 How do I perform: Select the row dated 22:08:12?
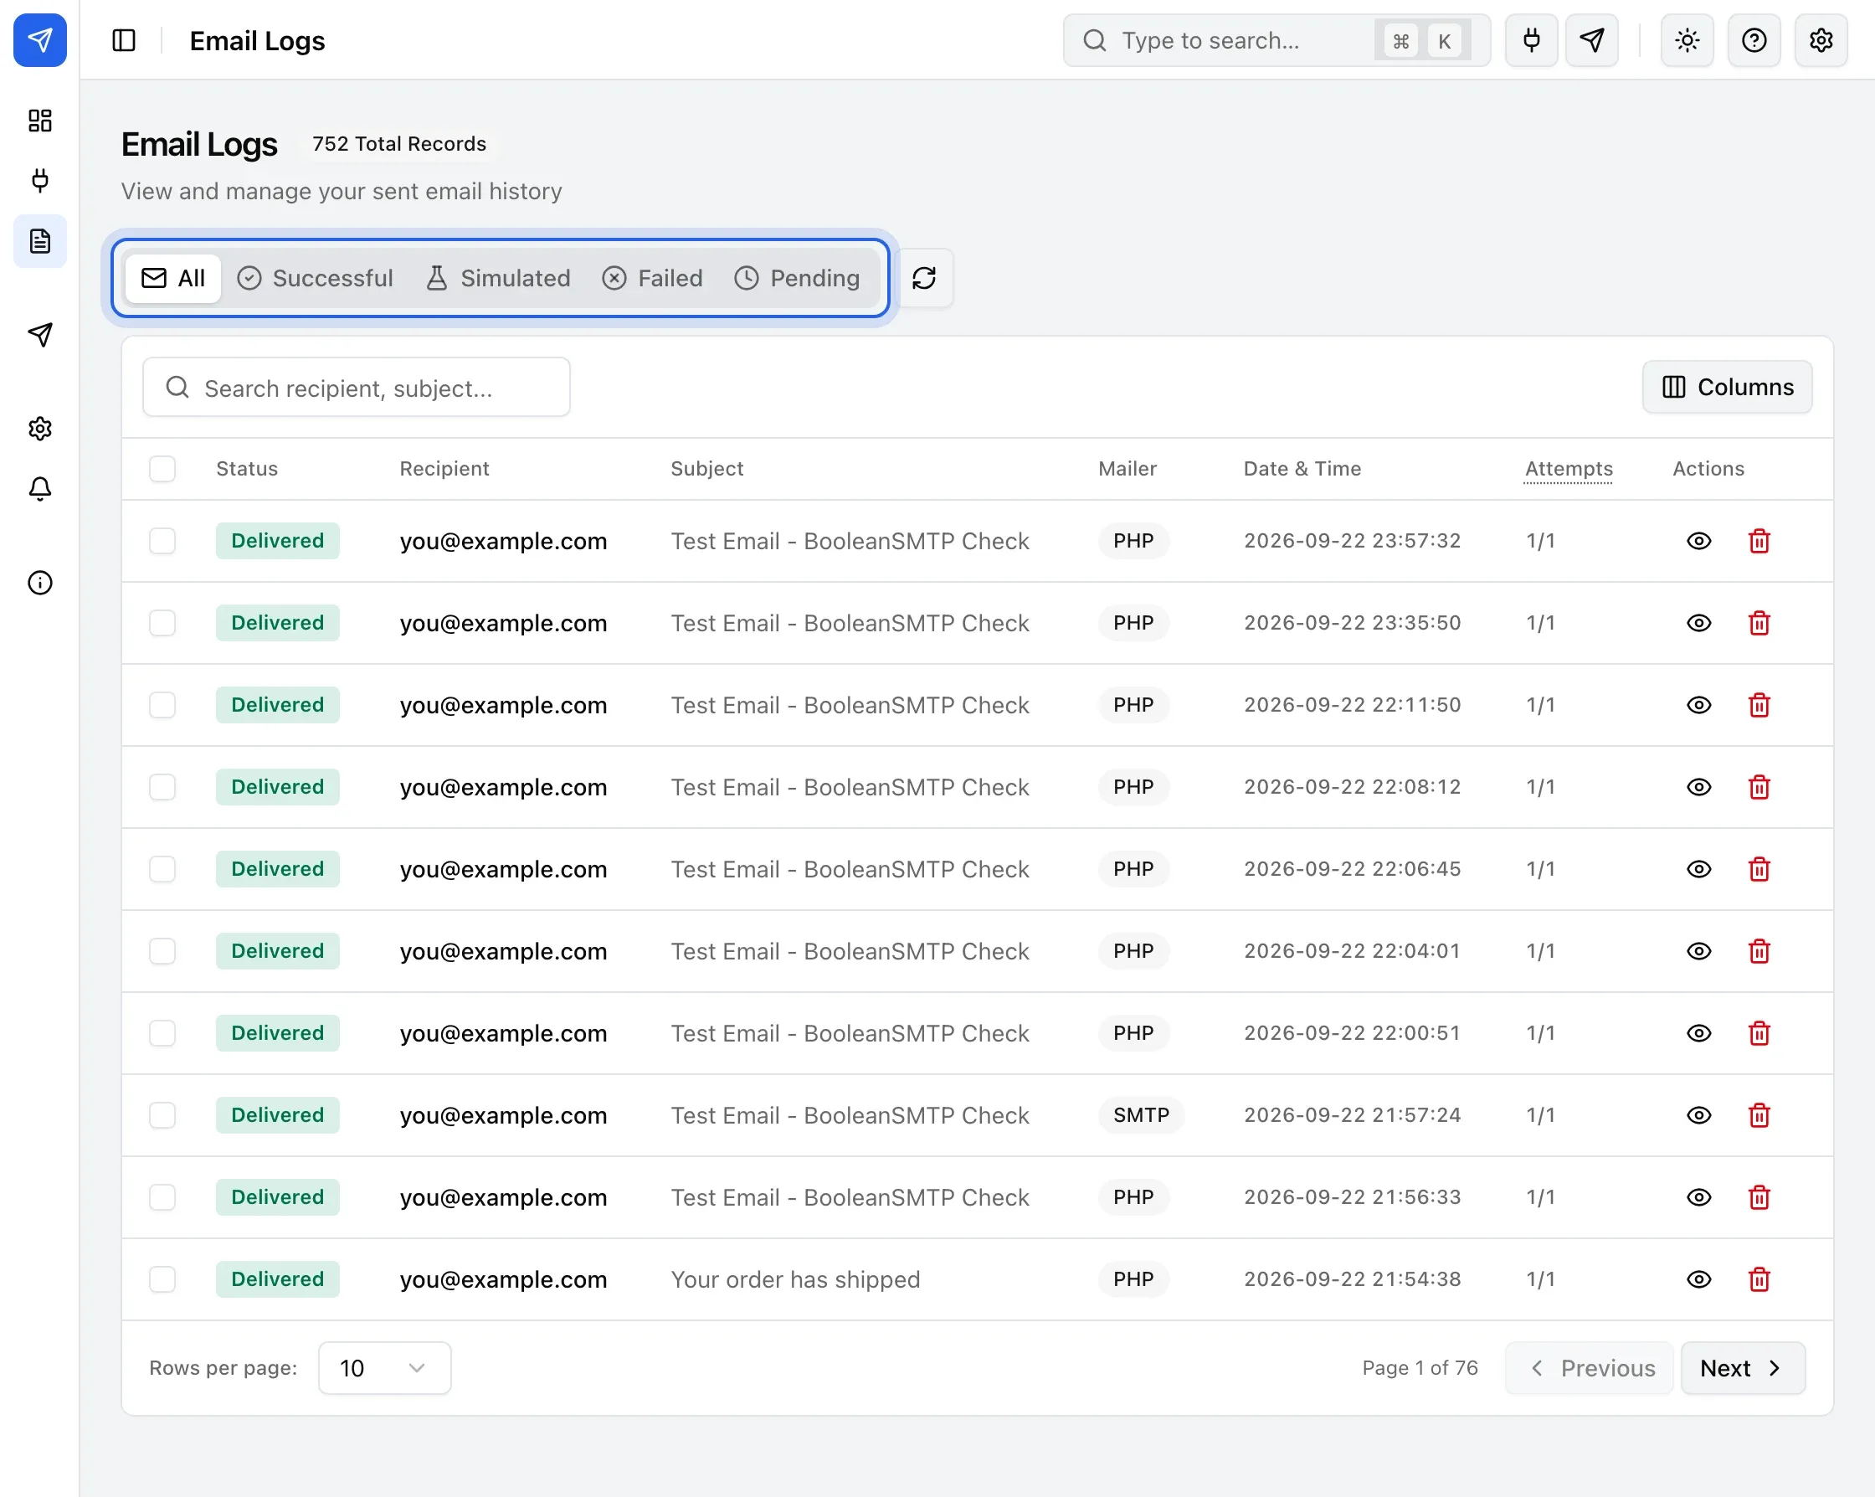point(162,787)
